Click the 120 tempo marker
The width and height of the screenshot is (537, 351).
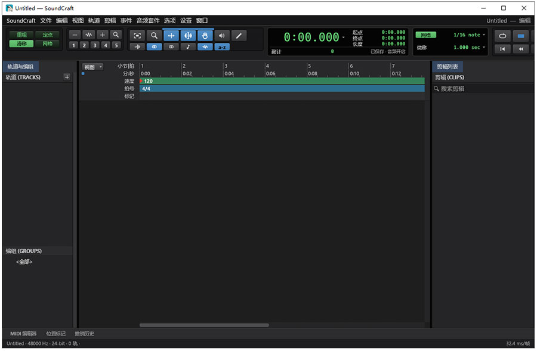click(x=148, y=81)
